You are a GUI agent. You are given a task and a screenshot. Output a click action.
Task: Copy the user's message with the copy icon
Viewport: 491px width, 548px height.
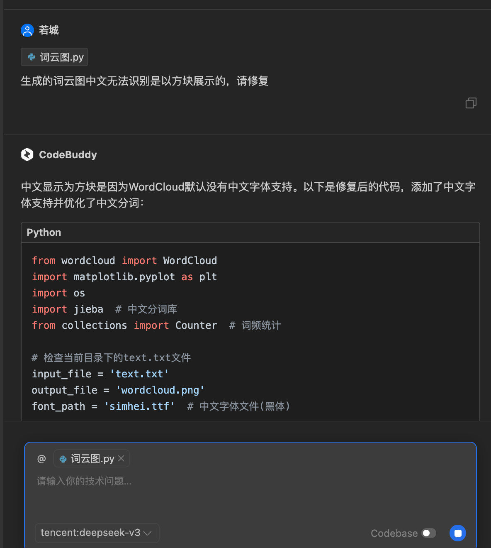(x=471, y=103)
